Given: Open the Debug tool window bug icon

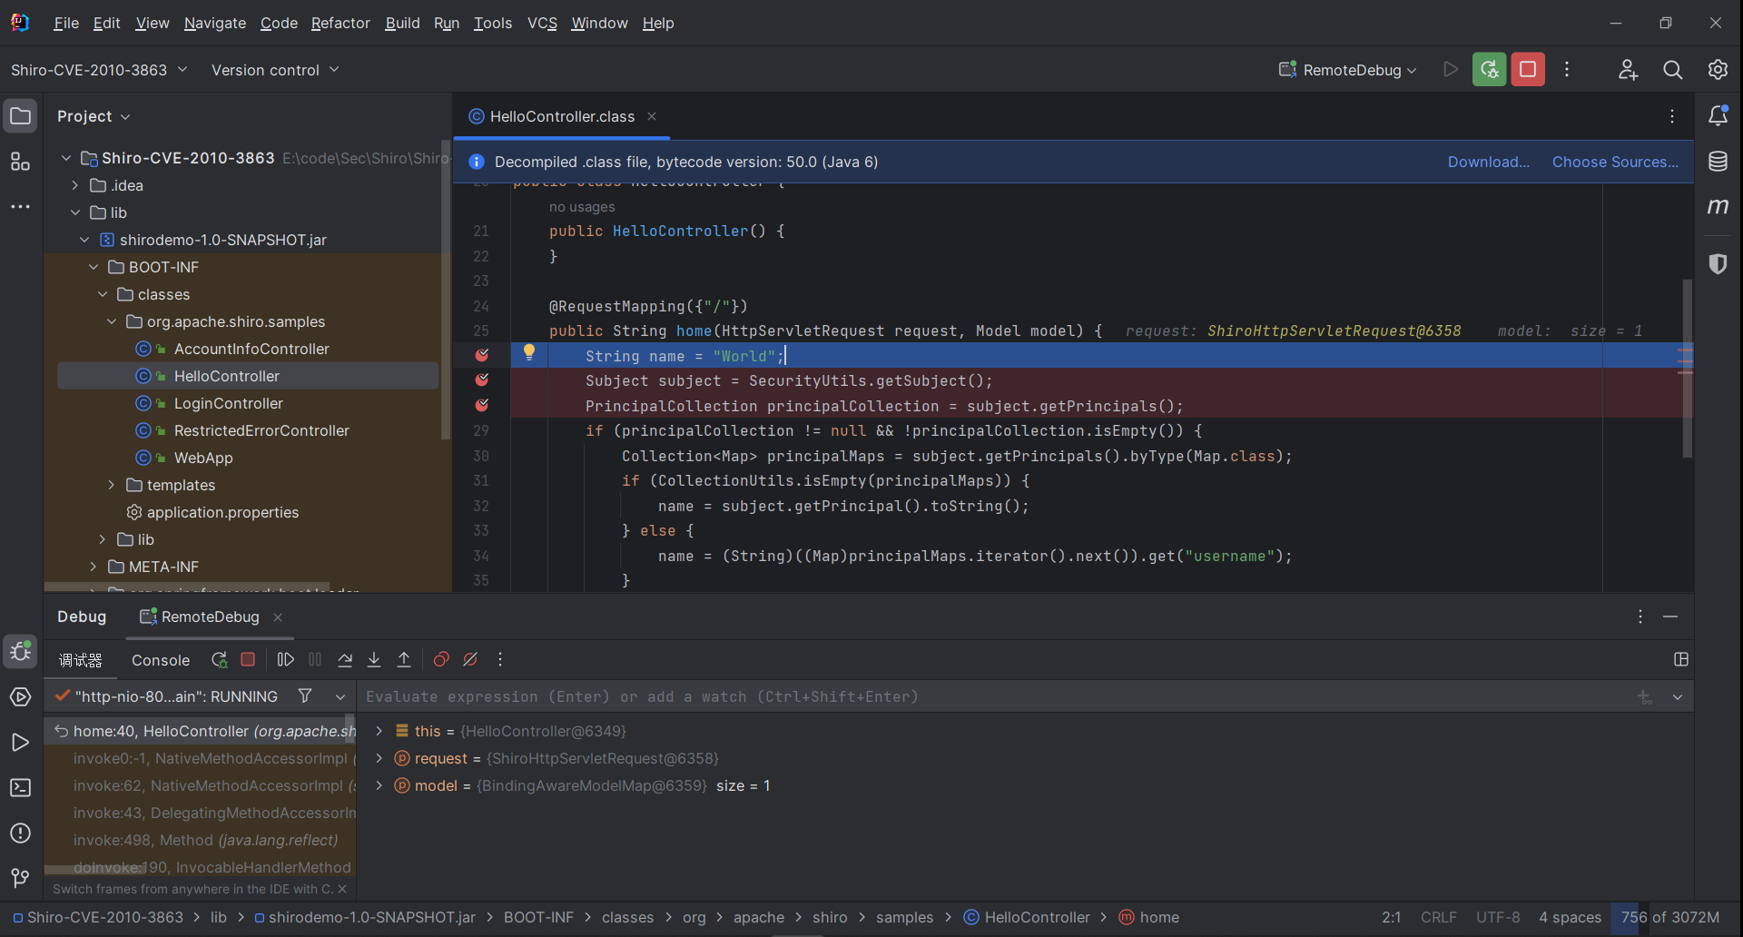Looking at the screenshot, I should tap(20, 651).
